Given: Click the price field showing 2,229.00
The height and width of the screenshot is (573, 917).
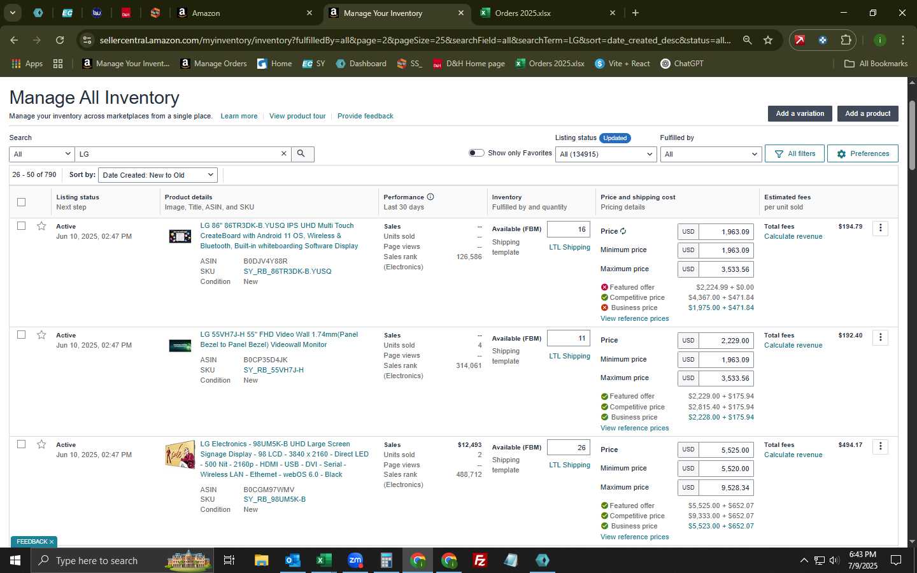Looking at the screenshot, I should (726, 341).
